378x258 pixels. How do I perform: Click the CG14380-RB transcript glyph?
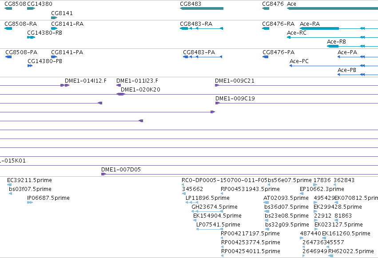point(31,37)
